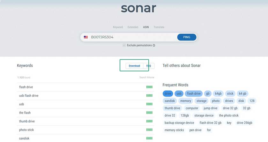Select the 'usb' keyword row
The width and height of the screenshot is (268, 142).
point(86,104)
